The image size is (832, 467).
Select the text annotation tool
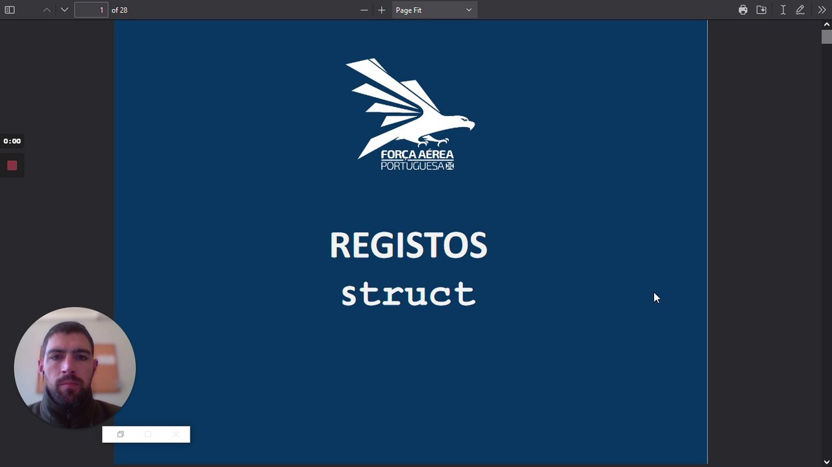click(783, 10)
